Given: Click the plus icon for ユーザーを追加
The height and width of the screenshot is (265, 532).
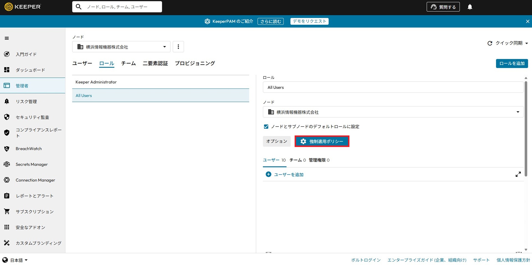Looking at the screenshot, I should click(x=268, y=174).
